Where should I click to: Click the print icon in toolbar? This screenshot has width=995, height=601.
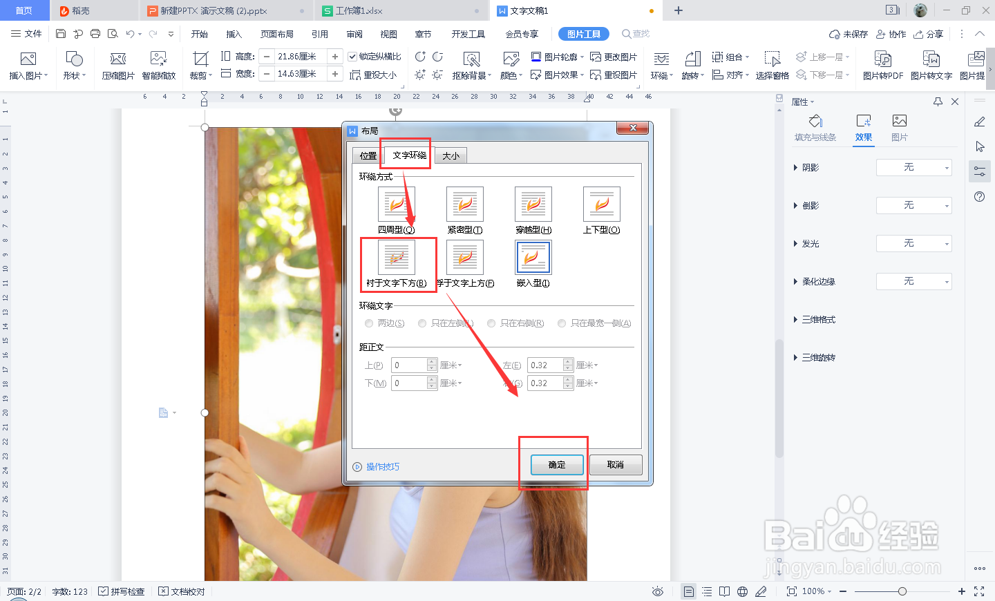click(95, 34)
